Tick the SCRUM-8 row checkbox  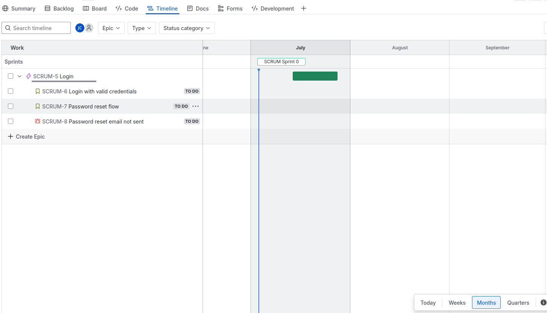pyautogui.click(x=11, y=121)
